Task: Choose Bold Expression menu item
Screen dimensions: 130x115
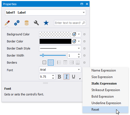Action: coord(106,97)
